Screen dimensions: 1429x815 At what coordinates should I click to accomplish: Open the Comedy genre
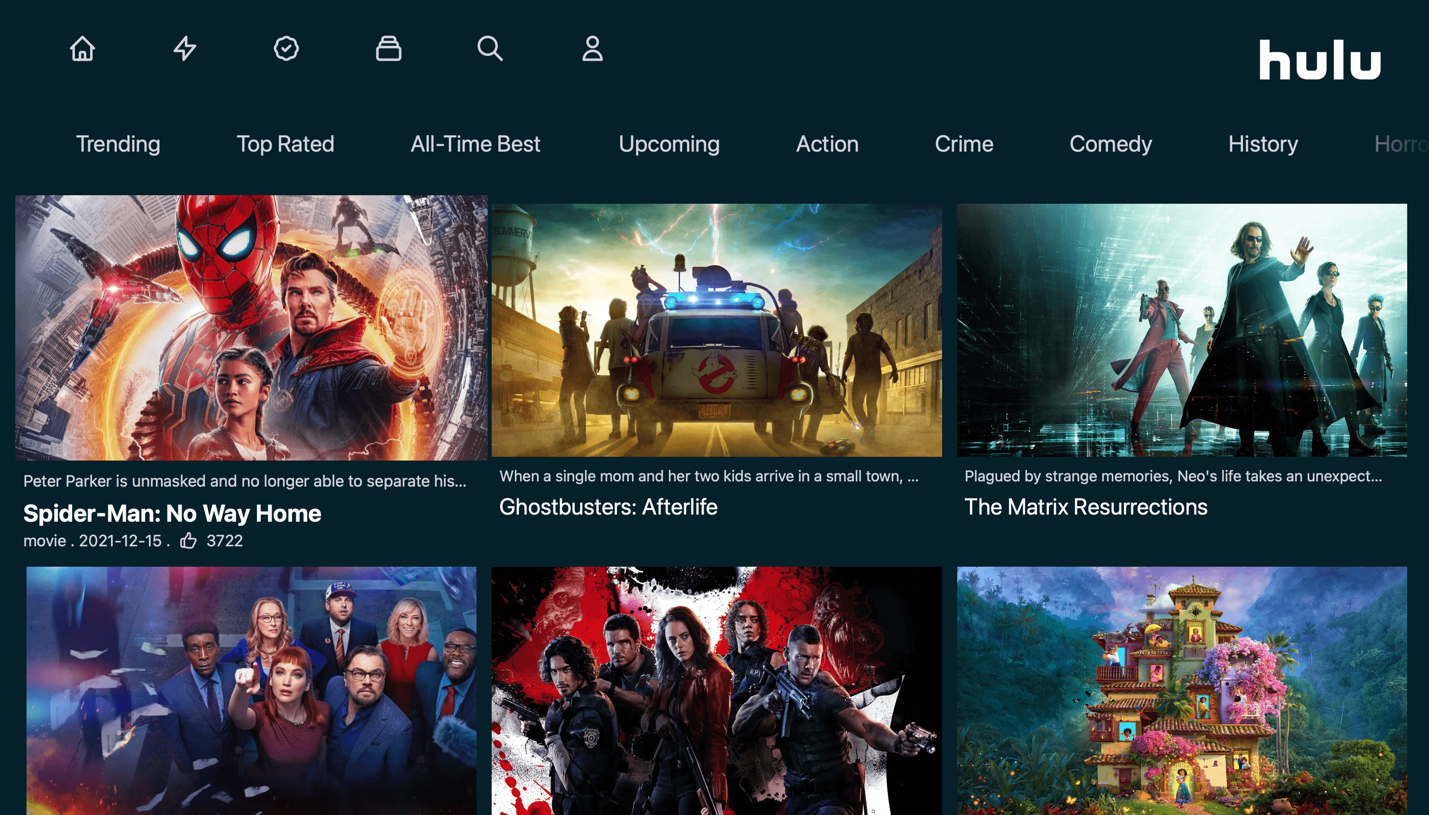[1110, 144]
